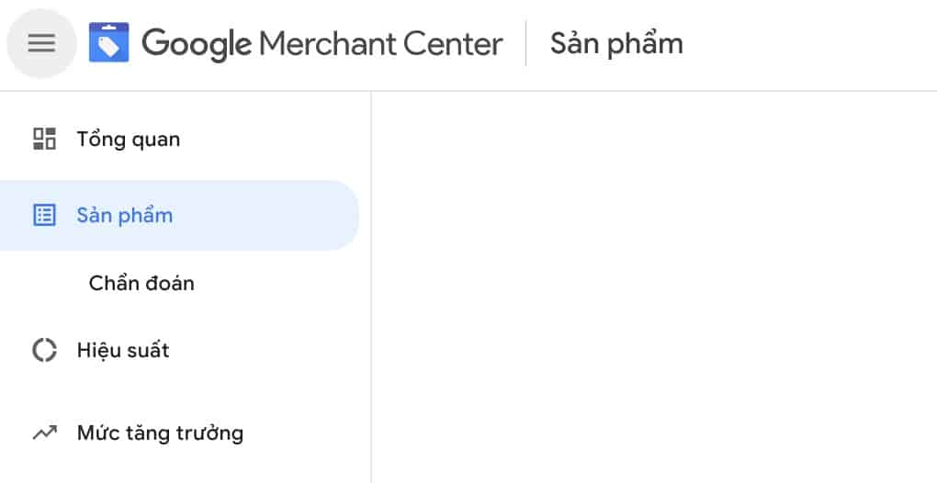
Task: Open the Chẩn đoán sub-item
Action: coord(141,283)
